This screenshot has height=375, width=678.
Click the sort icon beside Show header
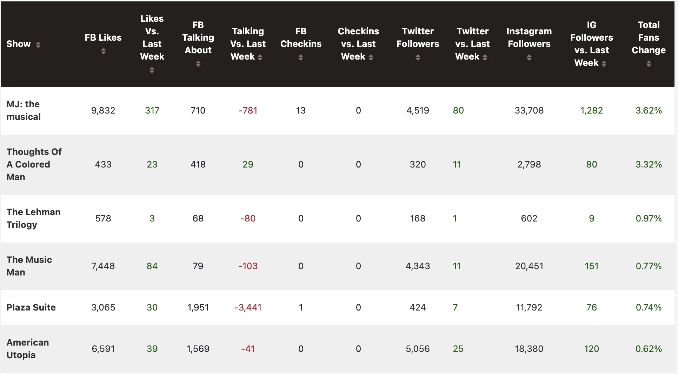point(38,45)
